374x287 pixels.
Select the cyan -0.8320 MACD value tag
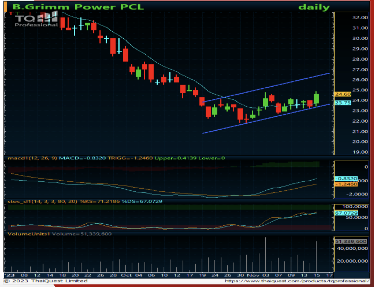pyautogui.click(x=346, y=178)
